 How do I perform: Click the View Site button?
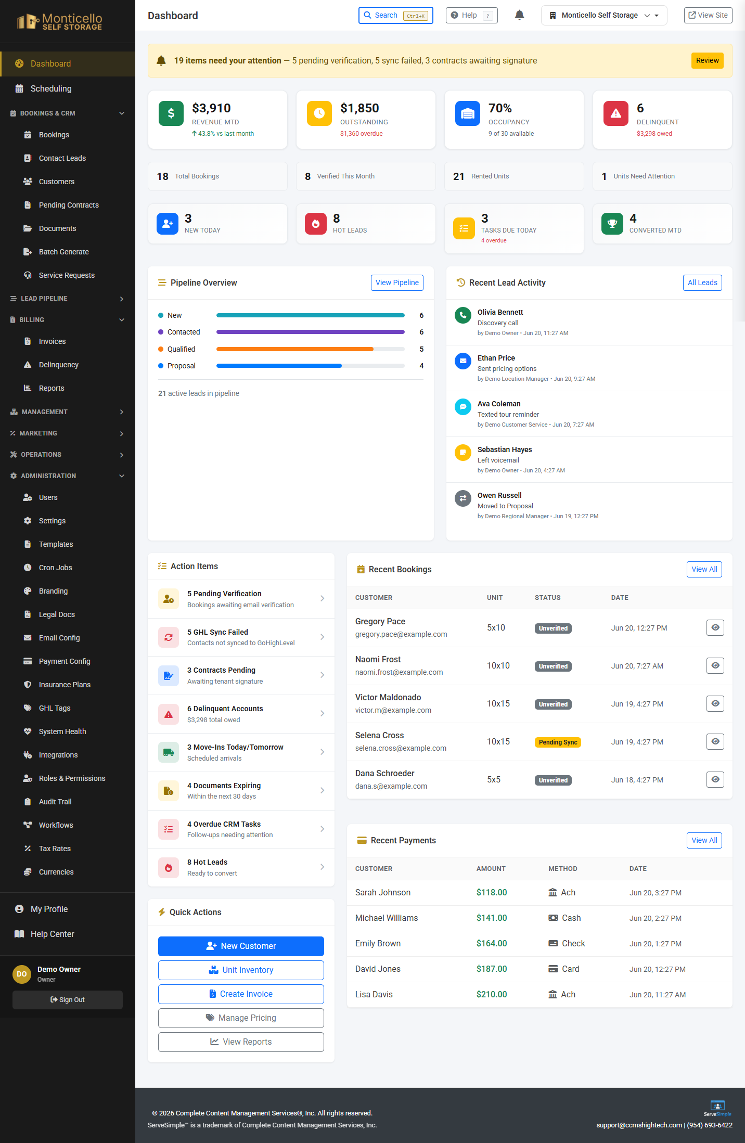click(x=708, y=15)
